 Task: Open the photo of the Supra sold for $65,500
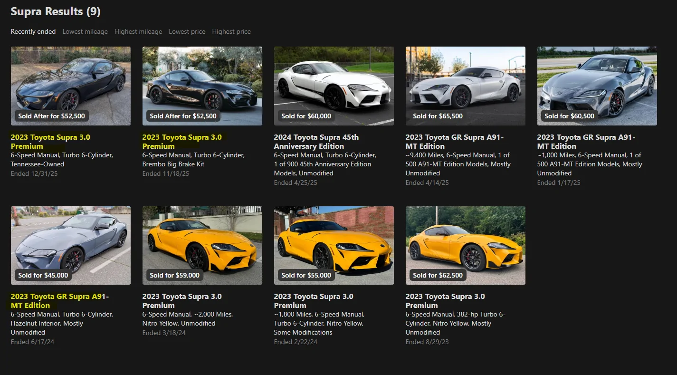tap(466, 86)
